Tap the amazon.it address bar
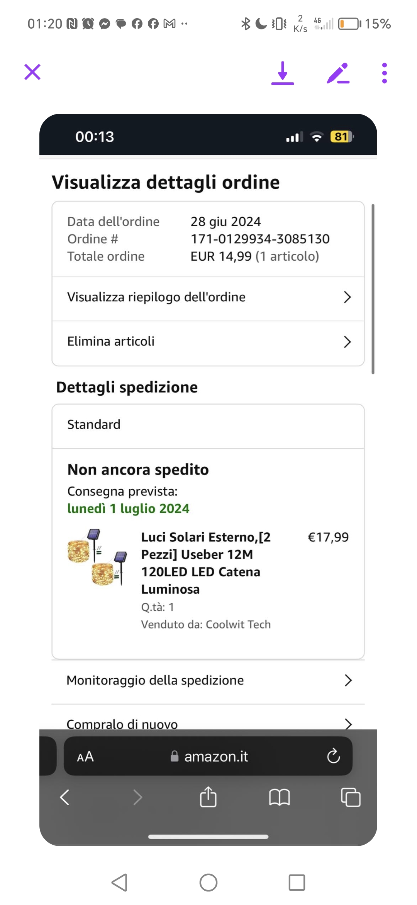417x905 pixels. pyautogui.click(x=215, y=756)
